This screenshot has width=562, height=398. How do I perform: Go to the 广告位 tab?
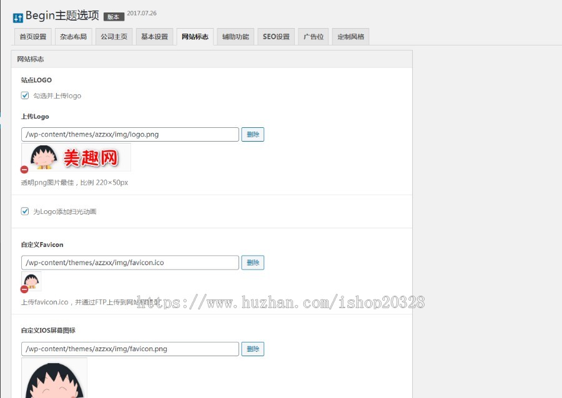point(313,37)
